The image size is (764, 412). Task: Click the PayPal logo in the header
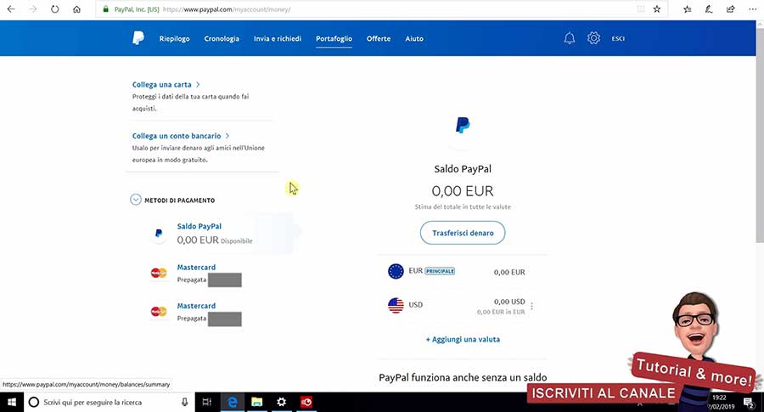[138, 38]
